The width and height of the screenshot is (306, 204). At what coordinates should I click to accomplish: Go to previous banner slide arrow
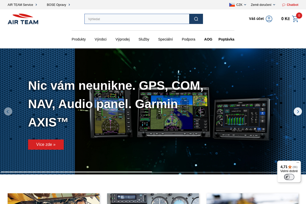(8, 111)
